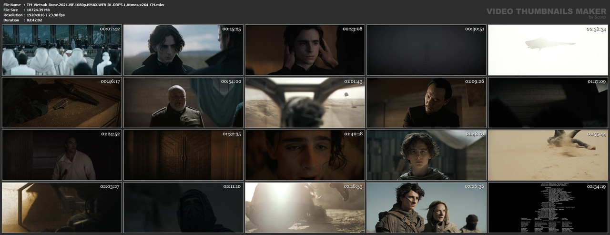The image size is (610, 235).
Task: Select the close-up thumbnail at 01:40:18
Action: [x=305, y=155]
